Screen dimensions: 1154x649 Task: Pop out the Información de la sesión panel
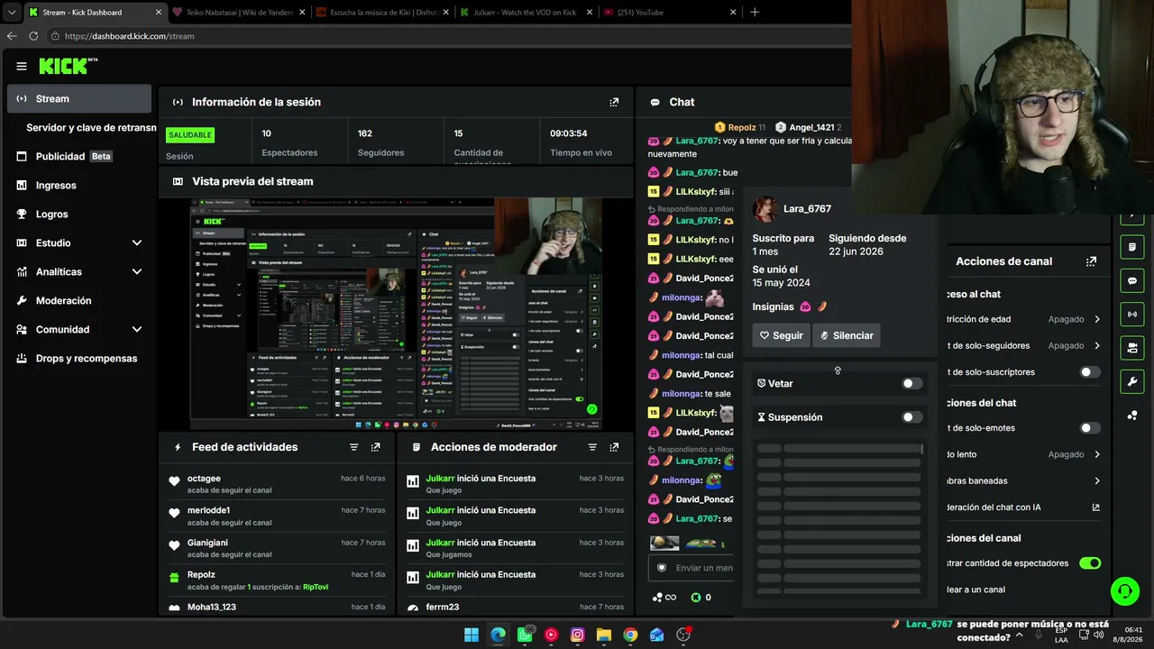(x=614, y=103)
